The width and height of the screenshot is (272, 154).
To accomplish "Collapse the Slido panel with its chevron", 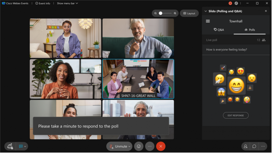I will (205, 11).
